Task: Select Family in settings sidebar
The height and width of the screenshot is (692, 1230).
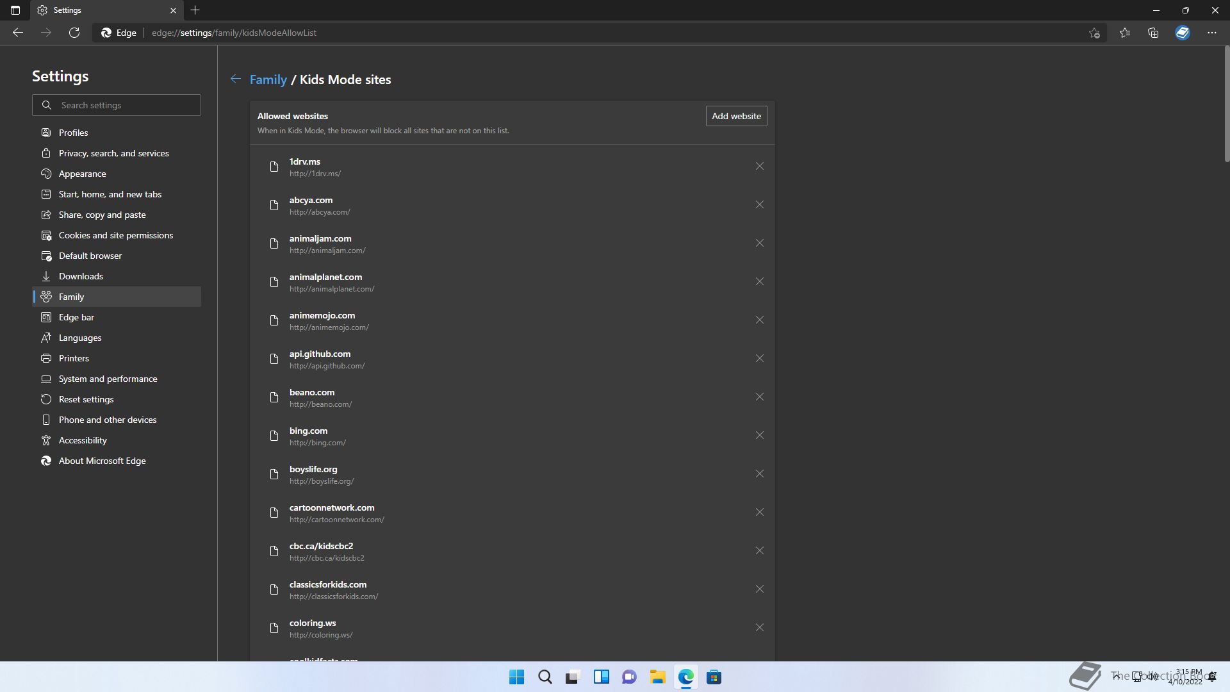Action: click(117, 297)
